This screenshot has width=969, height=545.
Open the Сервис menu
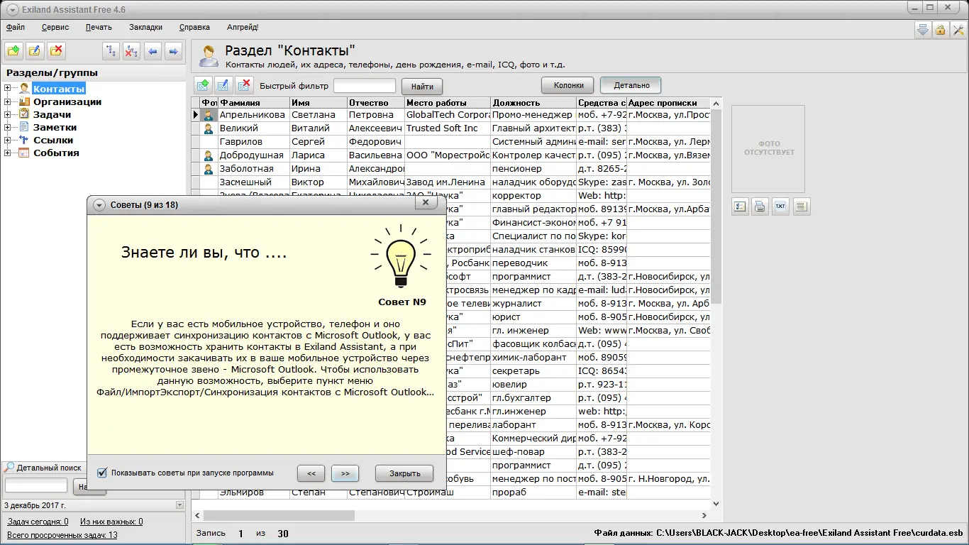click(x=55, y=27)
